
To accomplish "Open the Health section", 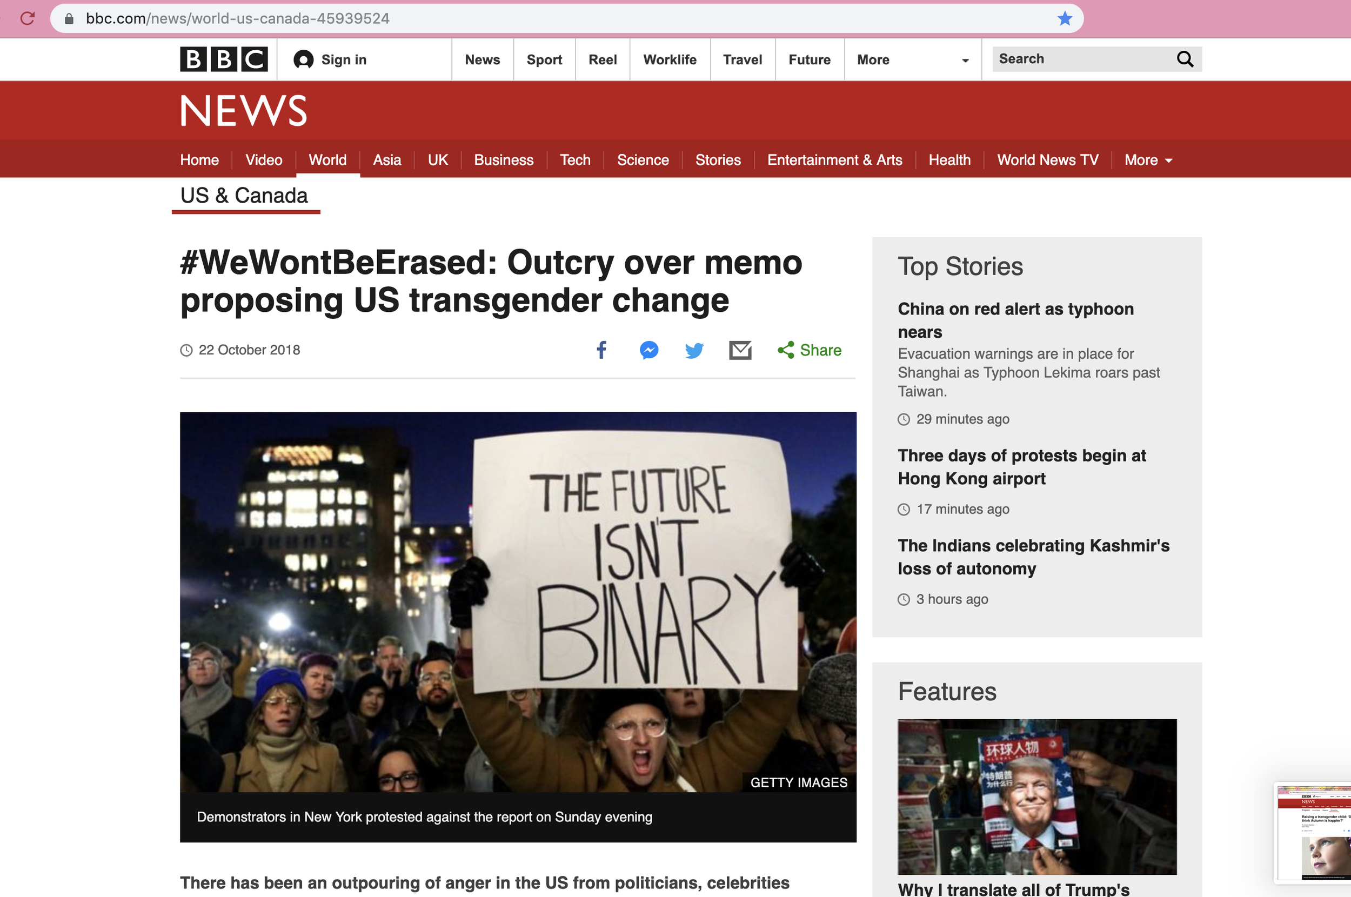I will coord(949,159).
